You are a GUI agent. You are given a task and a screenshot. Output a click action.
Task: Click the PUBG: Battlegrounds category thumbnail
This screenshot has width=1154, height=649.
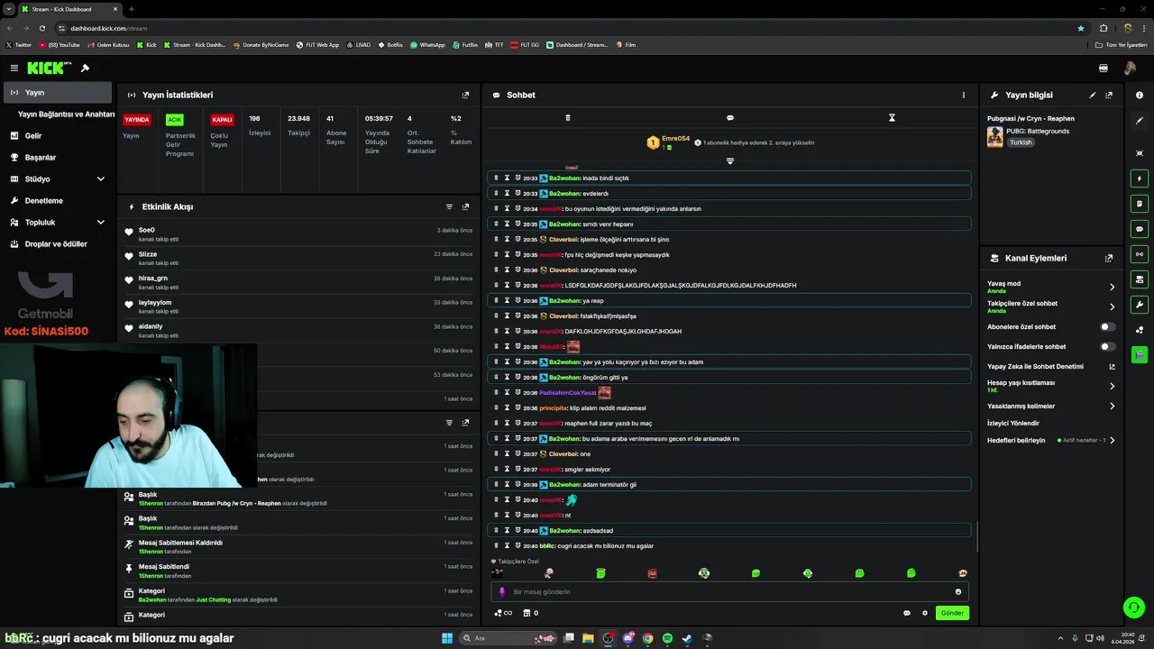(995, 137)
